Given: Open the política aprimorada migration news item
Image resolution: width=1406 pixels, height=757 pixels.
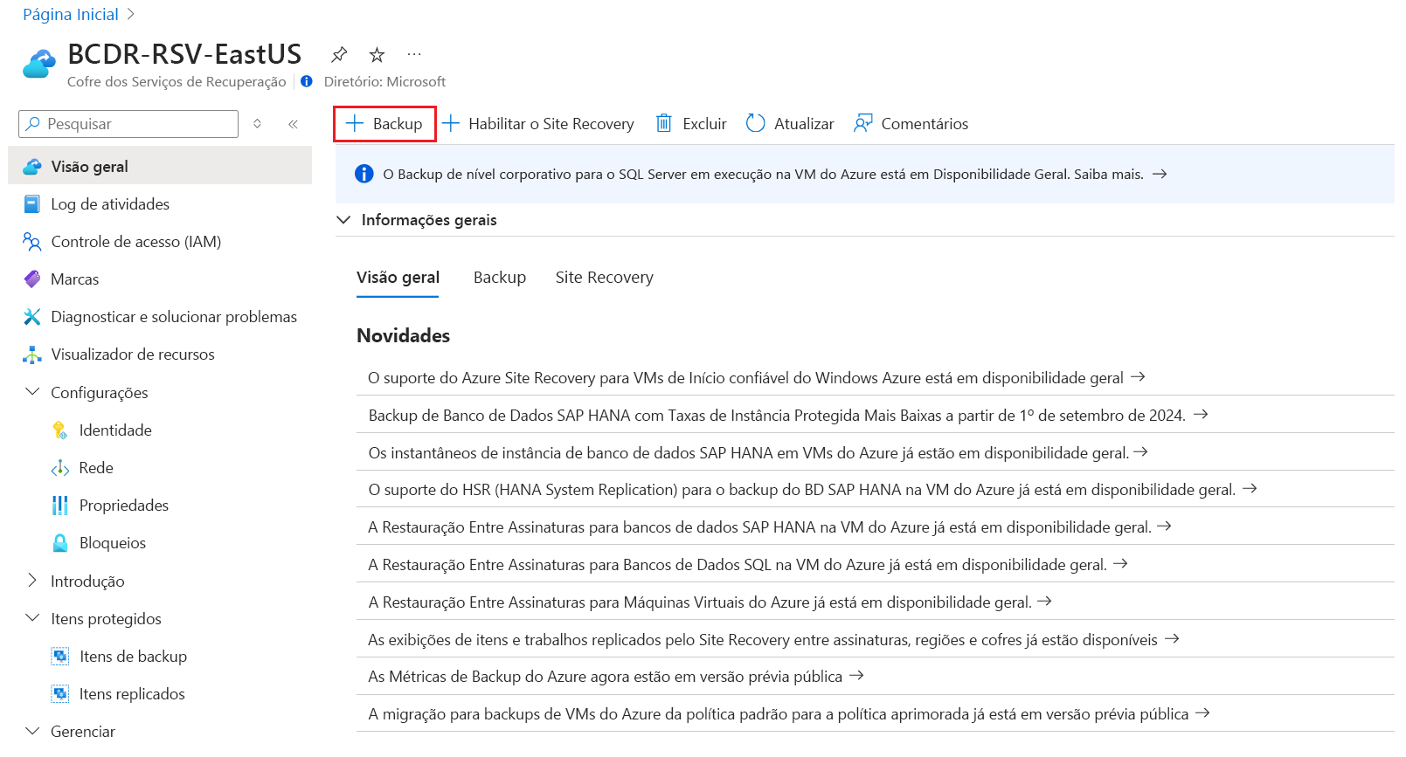Looking at the screenshot, I should pos(789,714).
